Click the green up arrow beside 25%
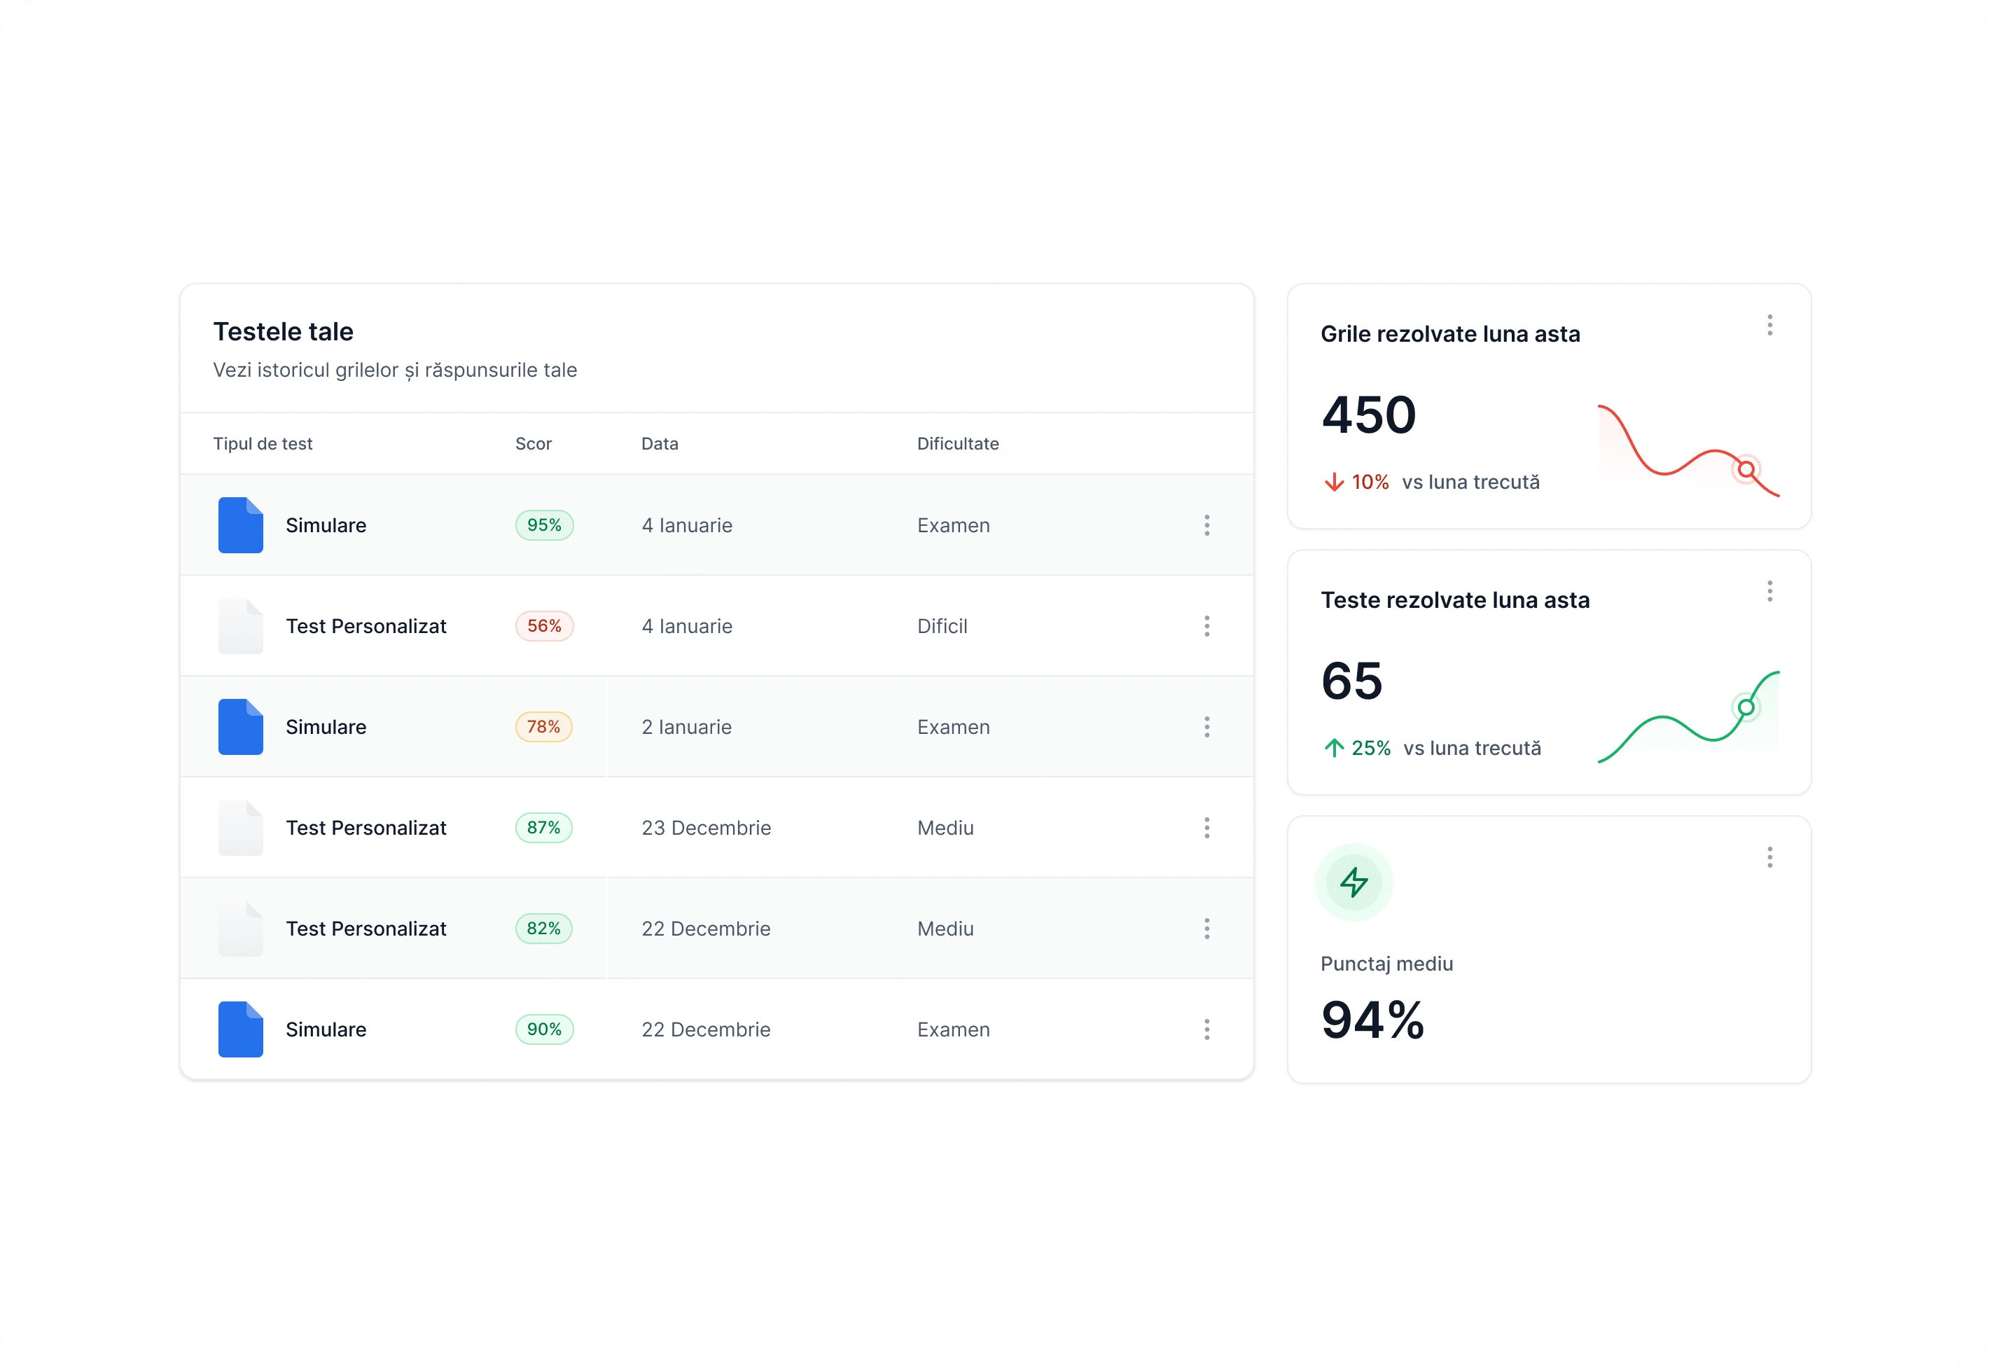 (1333, 748)
